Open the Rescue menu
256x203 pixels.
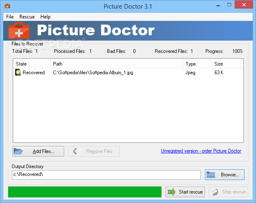[x=27, y=17]
